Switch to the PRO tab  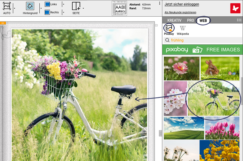coord(191,20)
